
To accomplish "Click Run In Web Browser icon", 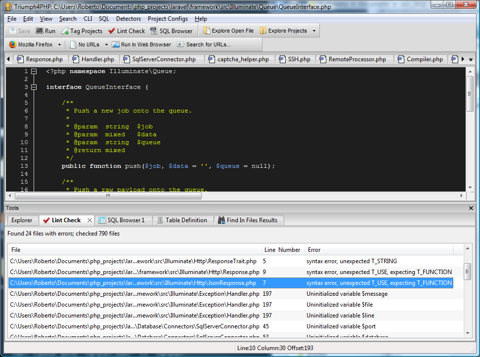I will (x=116, y=44).
